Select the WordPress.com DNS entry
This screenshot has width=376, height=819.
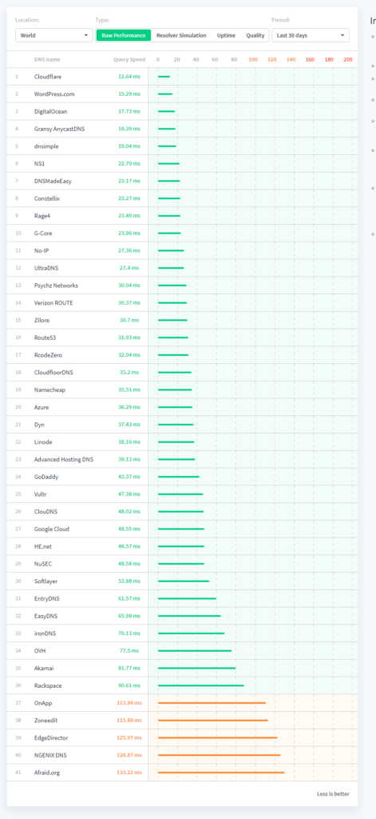tap(54, 94)
